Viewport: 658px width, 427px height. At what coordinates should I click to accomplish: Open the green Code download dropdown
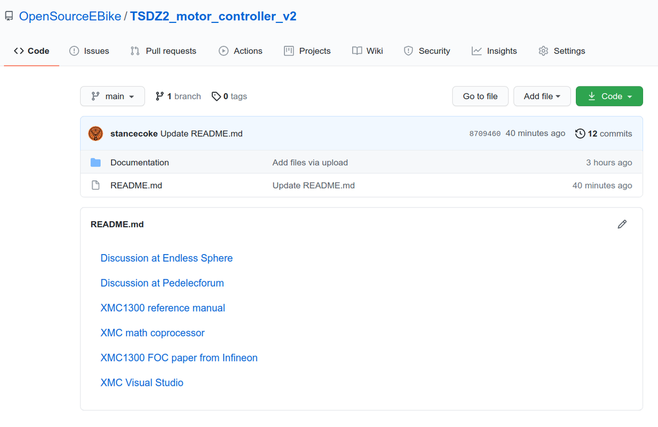[x=609, y=96]
